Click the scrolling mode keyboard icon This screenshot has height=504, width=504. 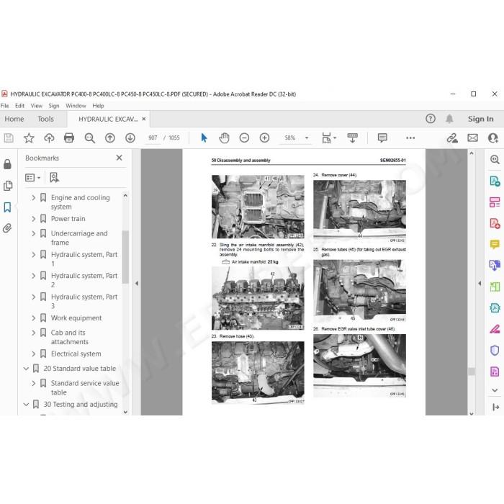click(352, 138)
